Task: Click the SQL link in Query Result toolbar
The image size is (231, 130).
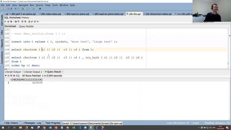Action: coord(18,75)
